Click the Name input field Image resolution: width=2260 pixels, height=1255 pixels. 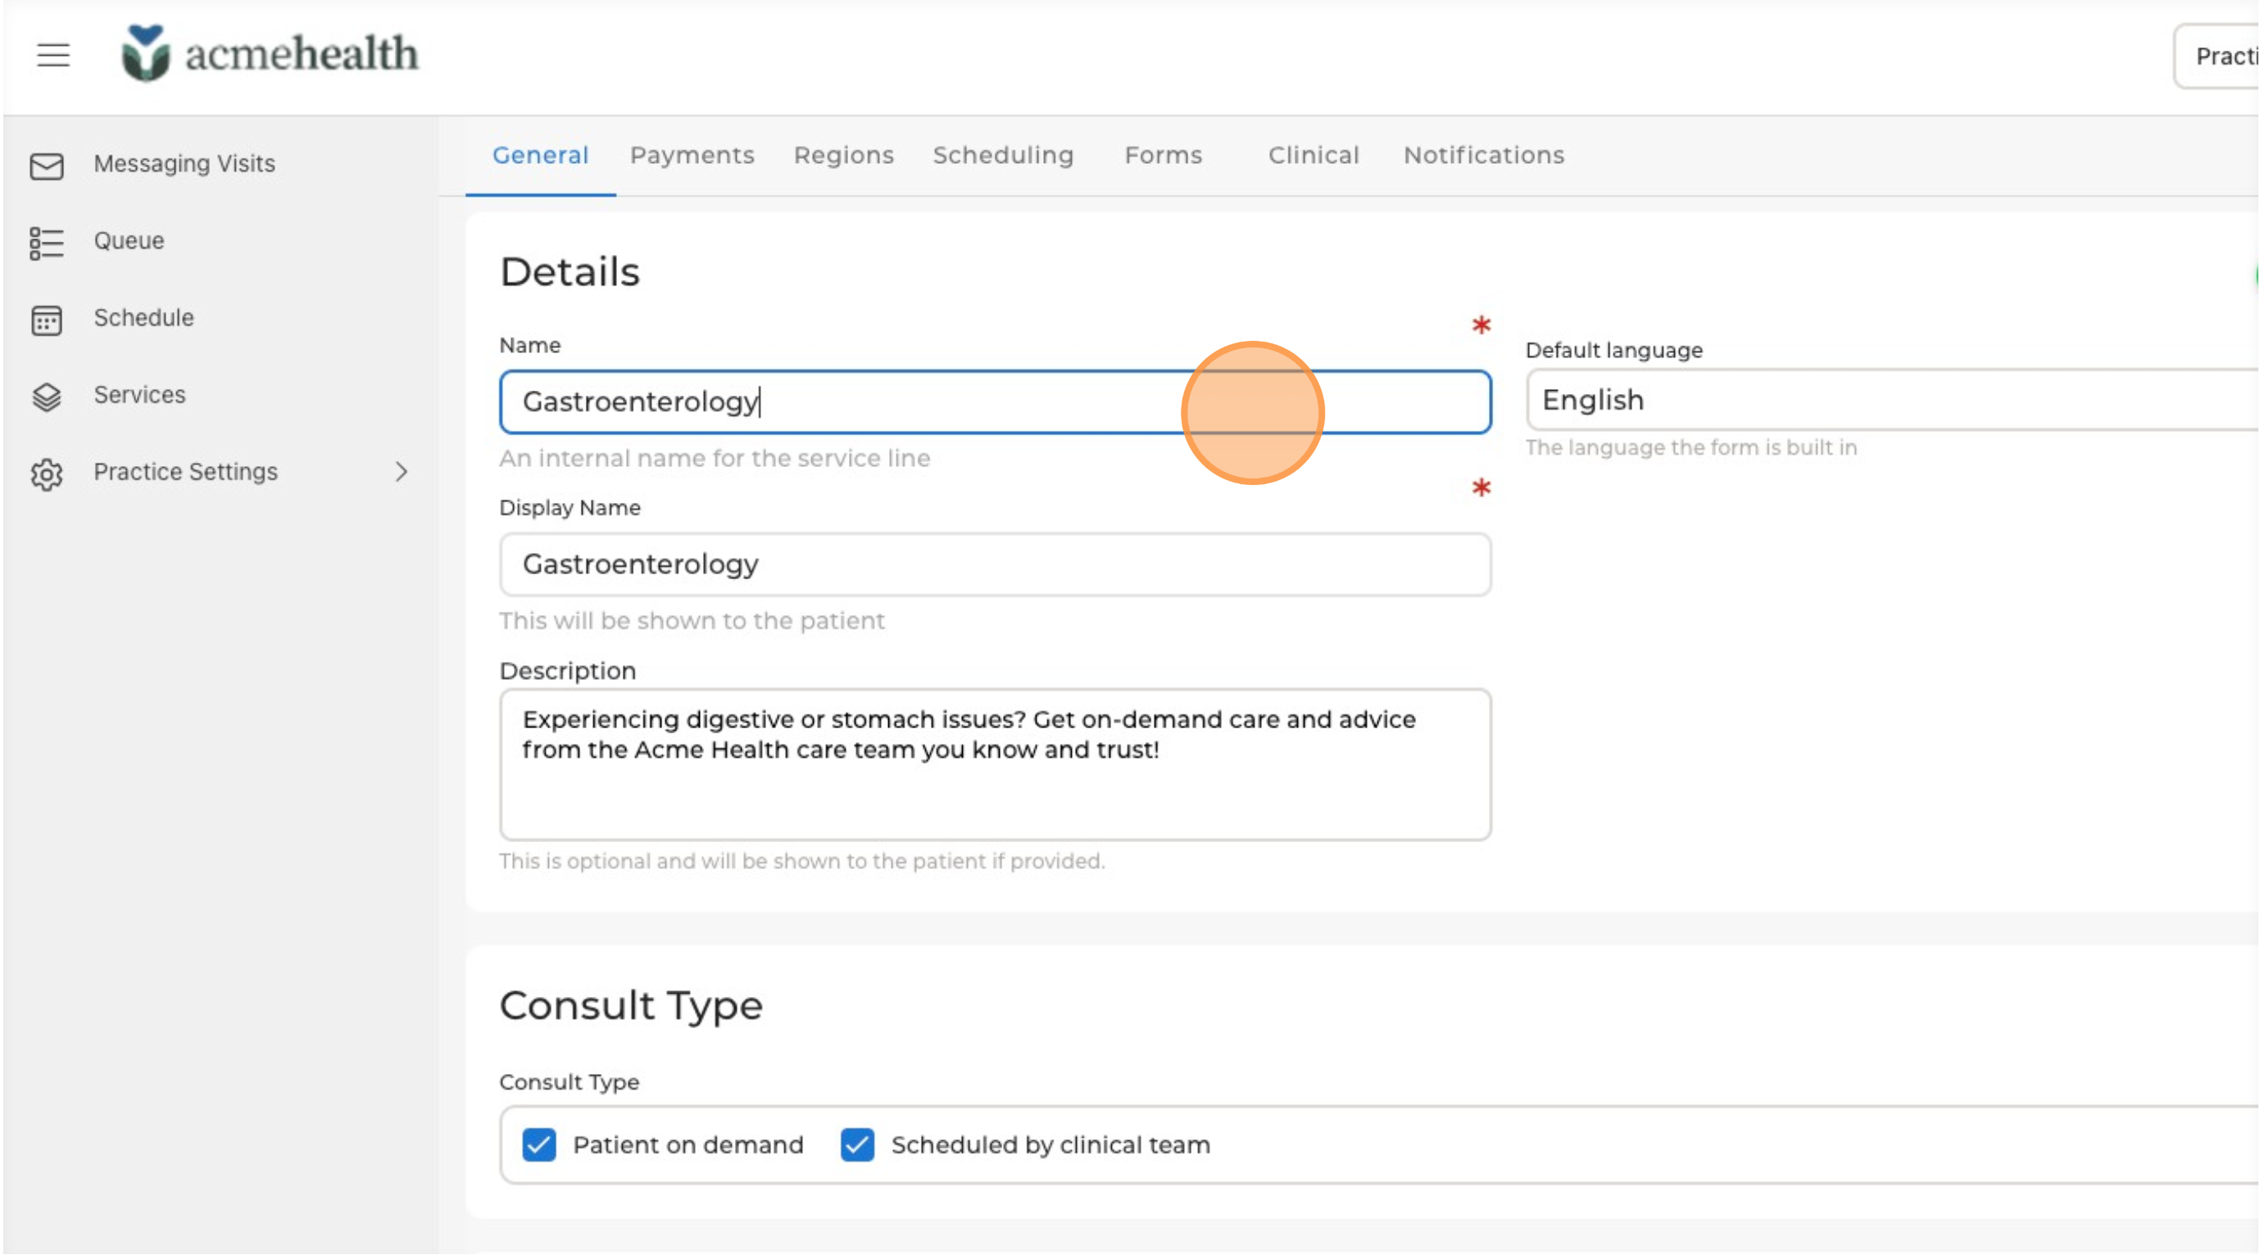pos(995,401)
